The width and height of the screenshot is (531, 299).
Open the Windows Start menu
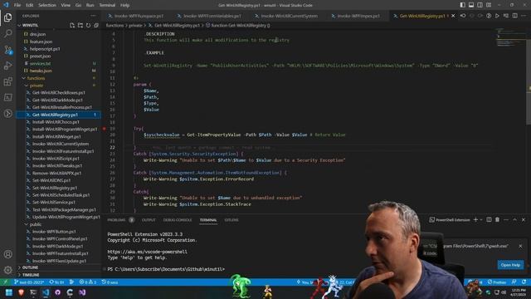click(x=9, y=292)
